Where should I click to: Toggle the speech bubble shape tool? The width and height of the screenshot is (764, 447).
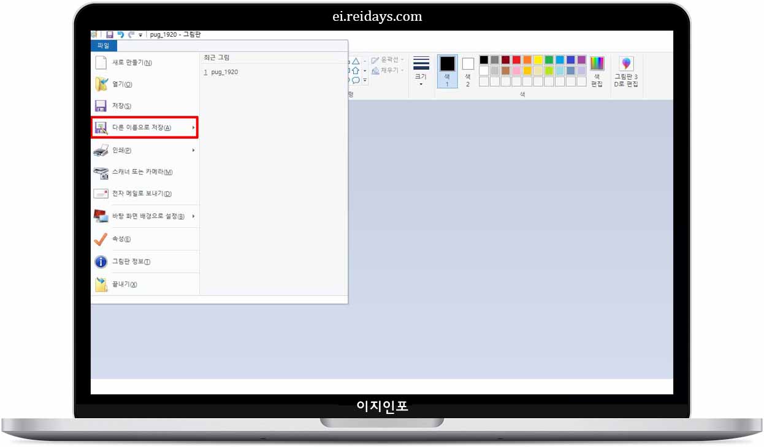coord(356,80)
